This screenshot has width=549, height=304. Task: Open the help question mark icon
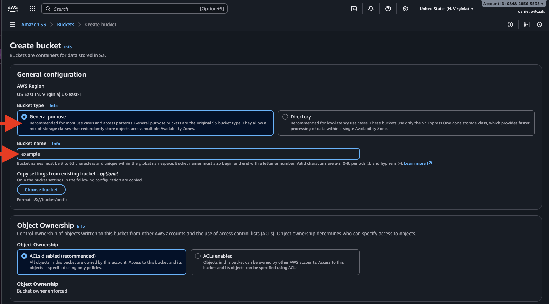[388, 9]
